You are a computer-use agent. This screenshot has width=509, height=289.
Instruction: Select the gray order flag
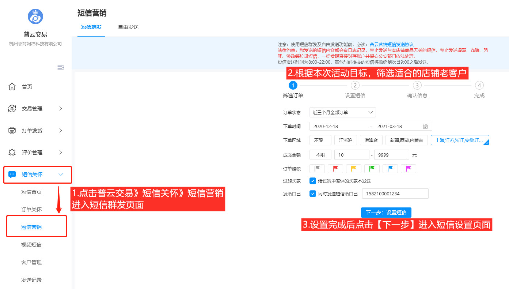[317, 169]
